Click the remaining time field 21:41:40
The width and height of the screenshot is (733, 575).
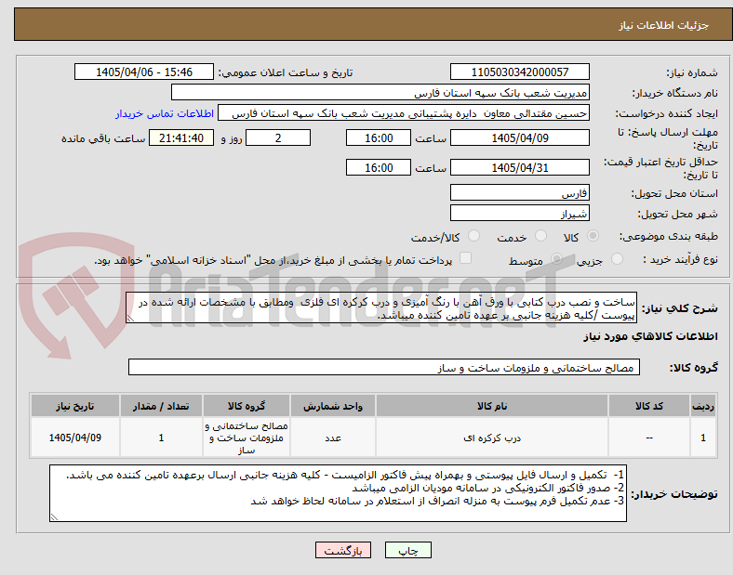click(x=181, y=137)
